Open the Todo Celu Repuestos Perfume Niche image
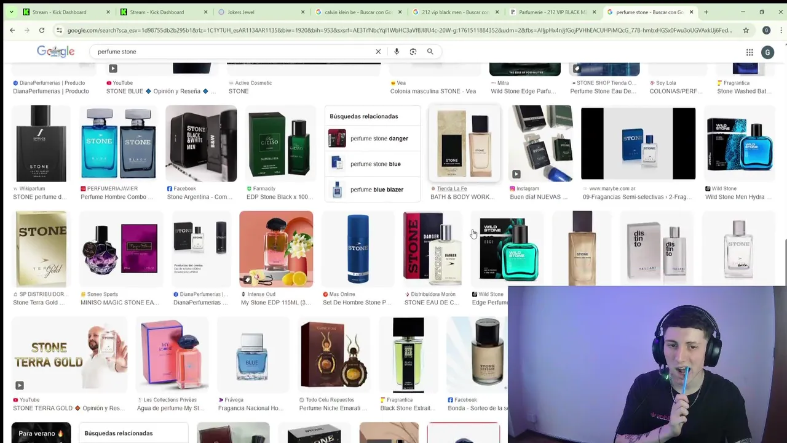Viewport: 787px width, 443px height. [334, 355]
